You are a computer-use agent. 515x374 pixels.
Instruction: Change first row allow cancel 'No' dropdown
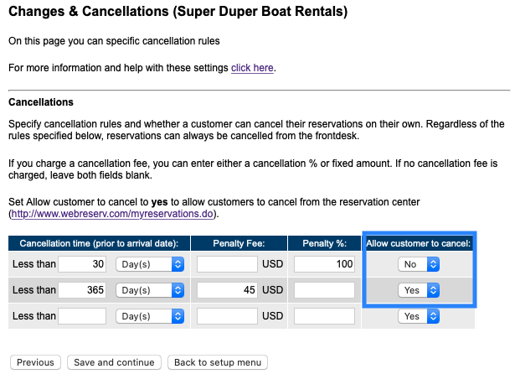click(419, 264)
